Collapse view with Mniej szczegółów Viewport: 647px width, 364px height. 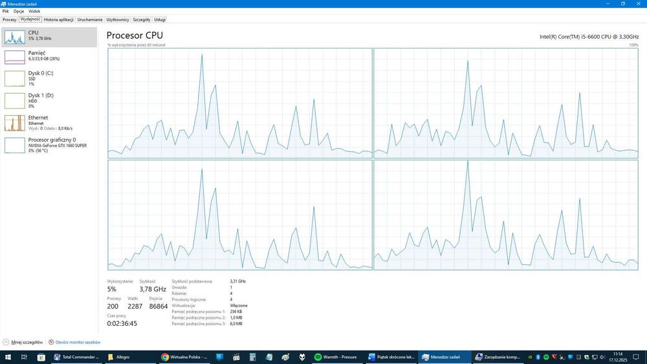pyautogui.click(x=23, y=342)
